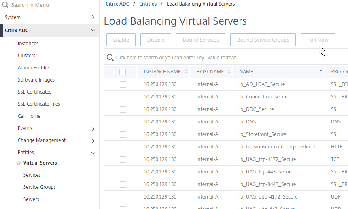Expand Change Management submenu chevron
Image resolution: width=348 pixels, height=209 pixels.
tap(93, 141)
